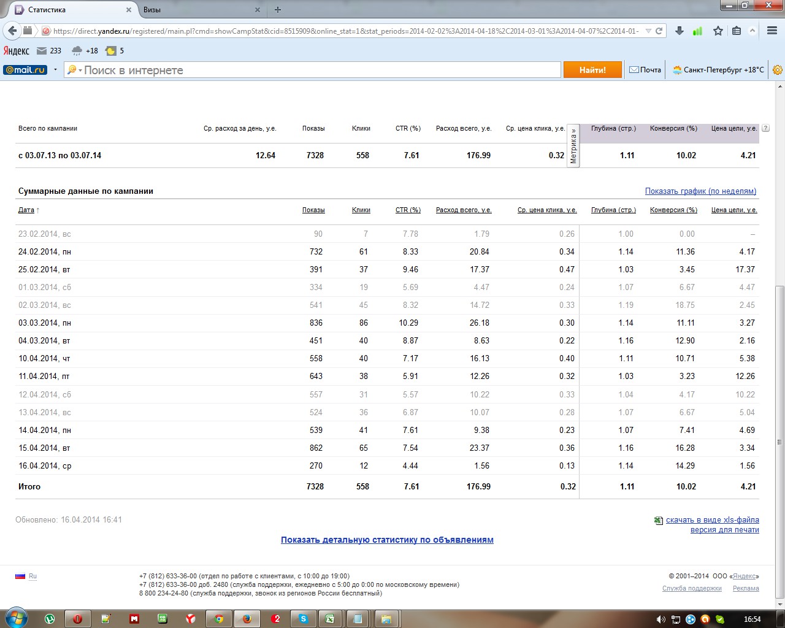Sort by Глубина (стр.) column header
The width and height of the screenshot is (785, 628).
coord(613,210)
